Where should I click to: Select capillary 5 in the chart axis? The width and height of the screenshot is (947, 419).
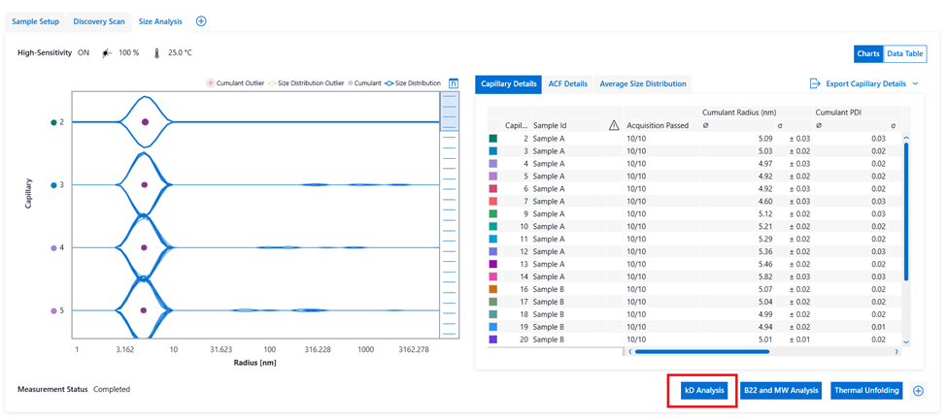58,310
